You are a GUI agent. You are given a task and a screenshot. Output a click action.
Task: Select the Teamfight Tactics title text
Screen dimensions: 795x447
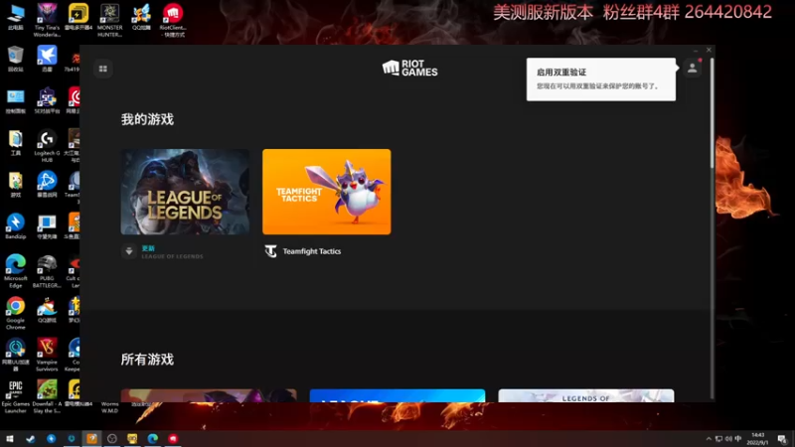tap(312, 251)
